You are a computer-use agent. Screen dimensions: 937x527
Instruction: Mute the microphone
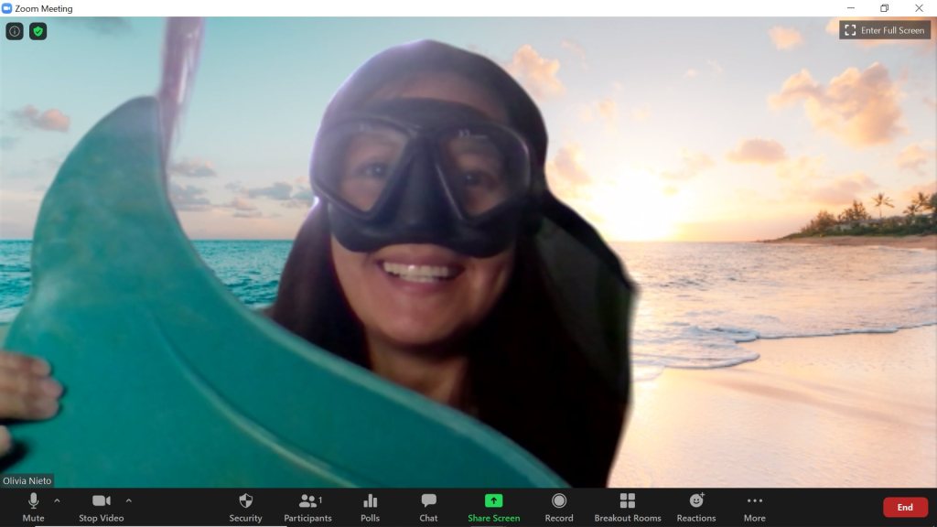pyautogui.click(x=33, y=506)
